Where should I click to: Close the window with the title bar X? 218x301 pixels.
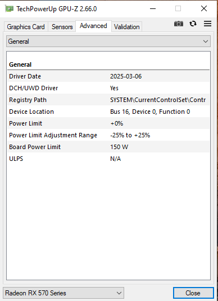[x=204, y=8]
